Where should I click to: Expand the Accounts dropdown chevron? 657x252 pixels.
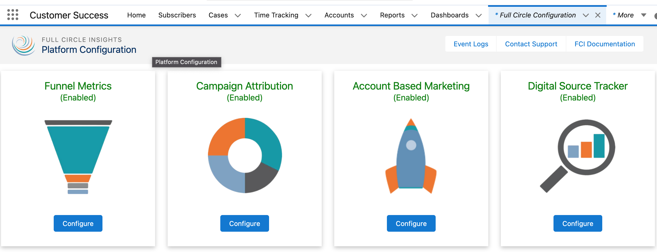point(364,15)
